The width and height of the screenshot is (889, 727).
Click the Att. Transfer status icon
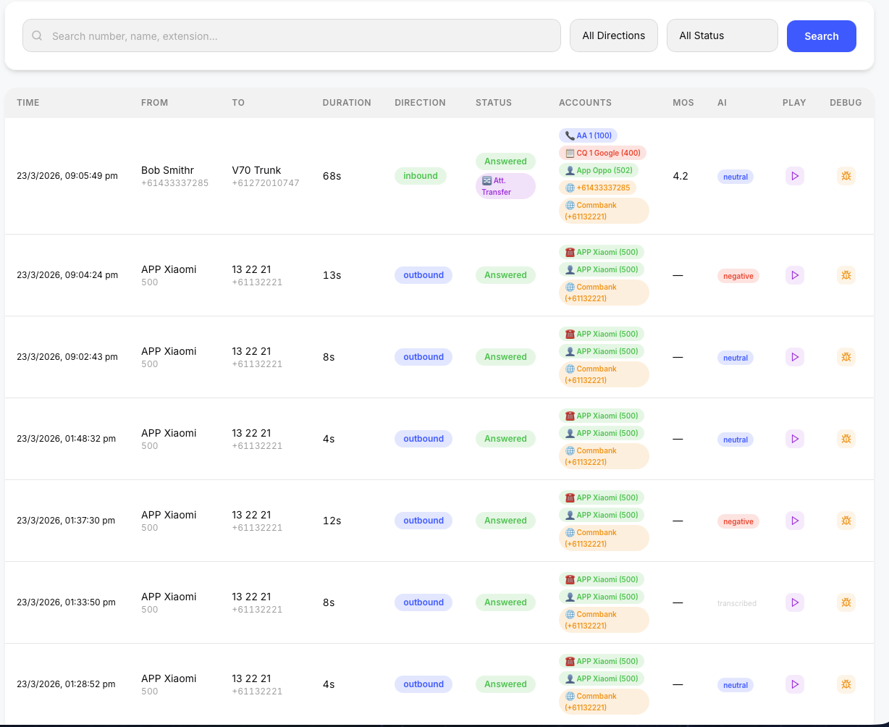coord(486,181)
